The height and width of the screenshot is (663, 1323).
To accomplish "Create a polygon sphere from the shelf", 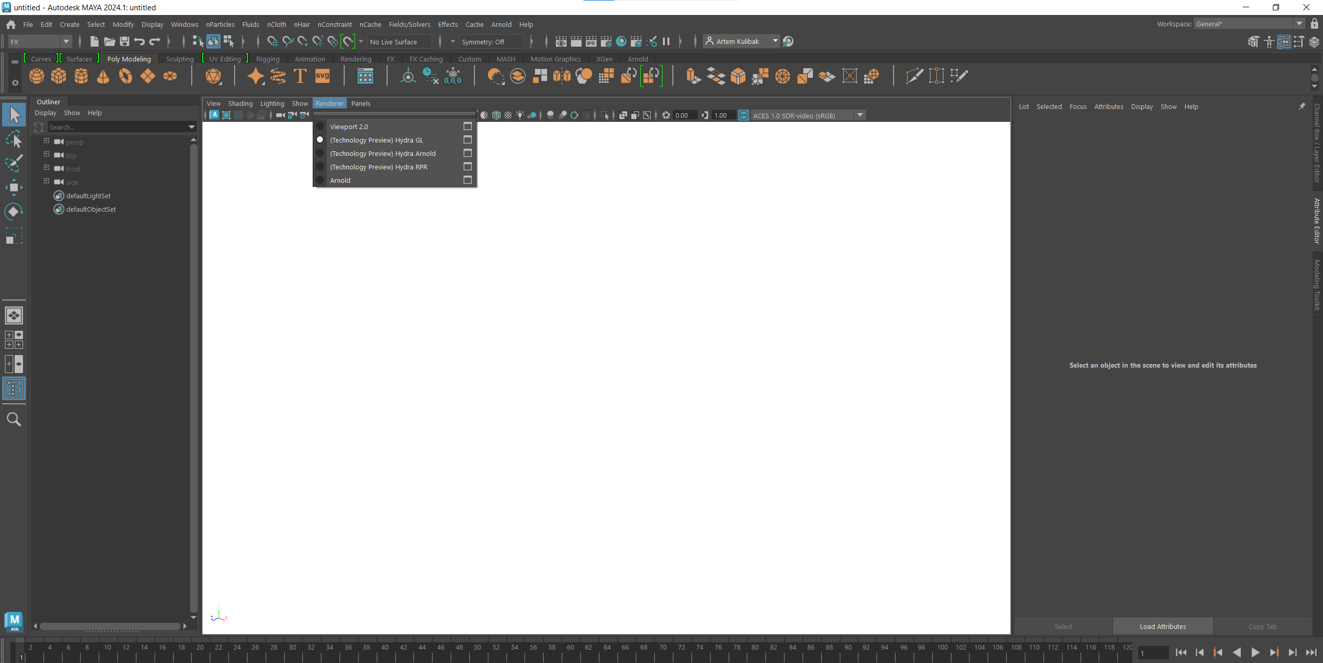I will (36, 76).
